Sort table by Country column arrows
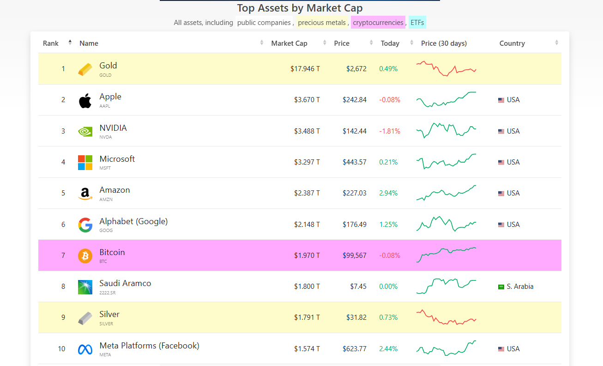The image size is (603, 366). [557, 43]
